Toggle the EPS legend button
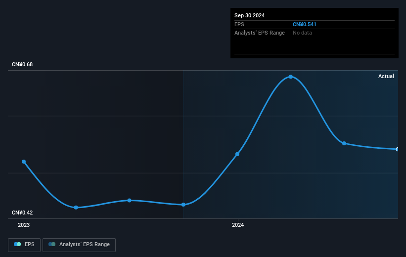Image resolution: width=406 pixels, height=257 pixels. click(24, 245)
